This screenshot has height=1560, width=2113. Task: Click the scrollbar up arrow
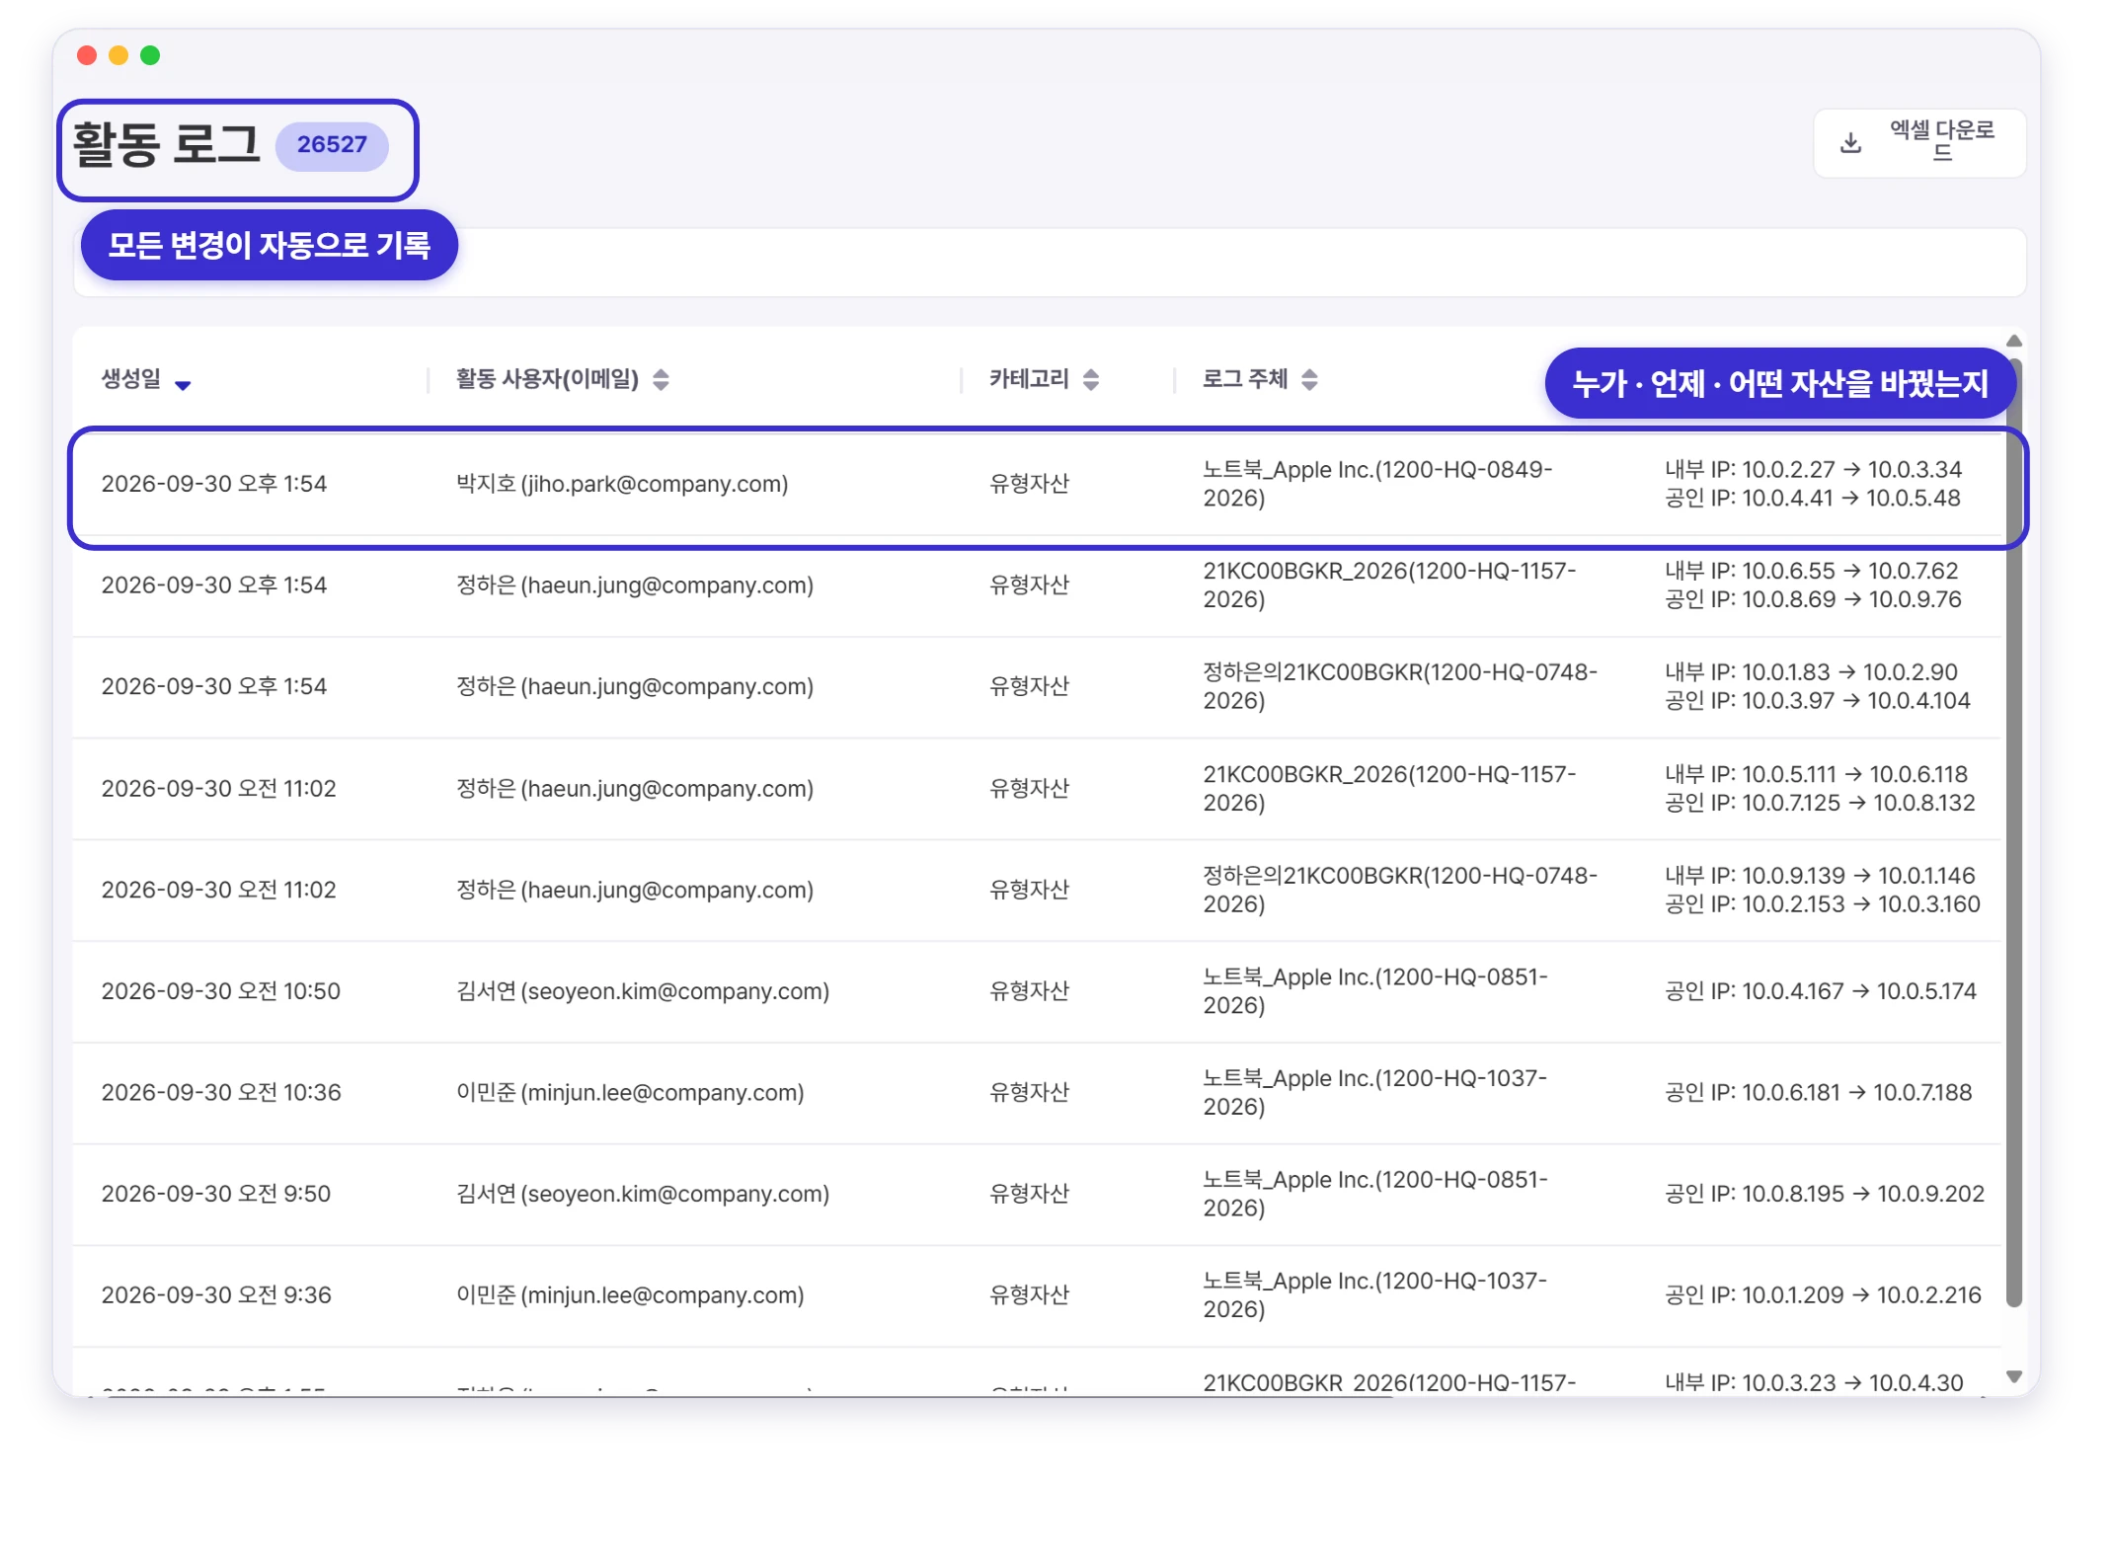tap(2014, 341)
